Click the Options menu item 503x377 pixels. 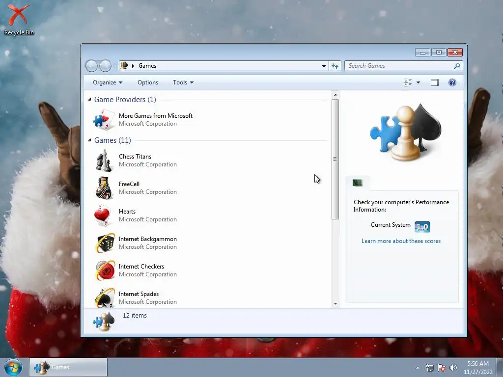pyautogui.click(x=148, y=82)
